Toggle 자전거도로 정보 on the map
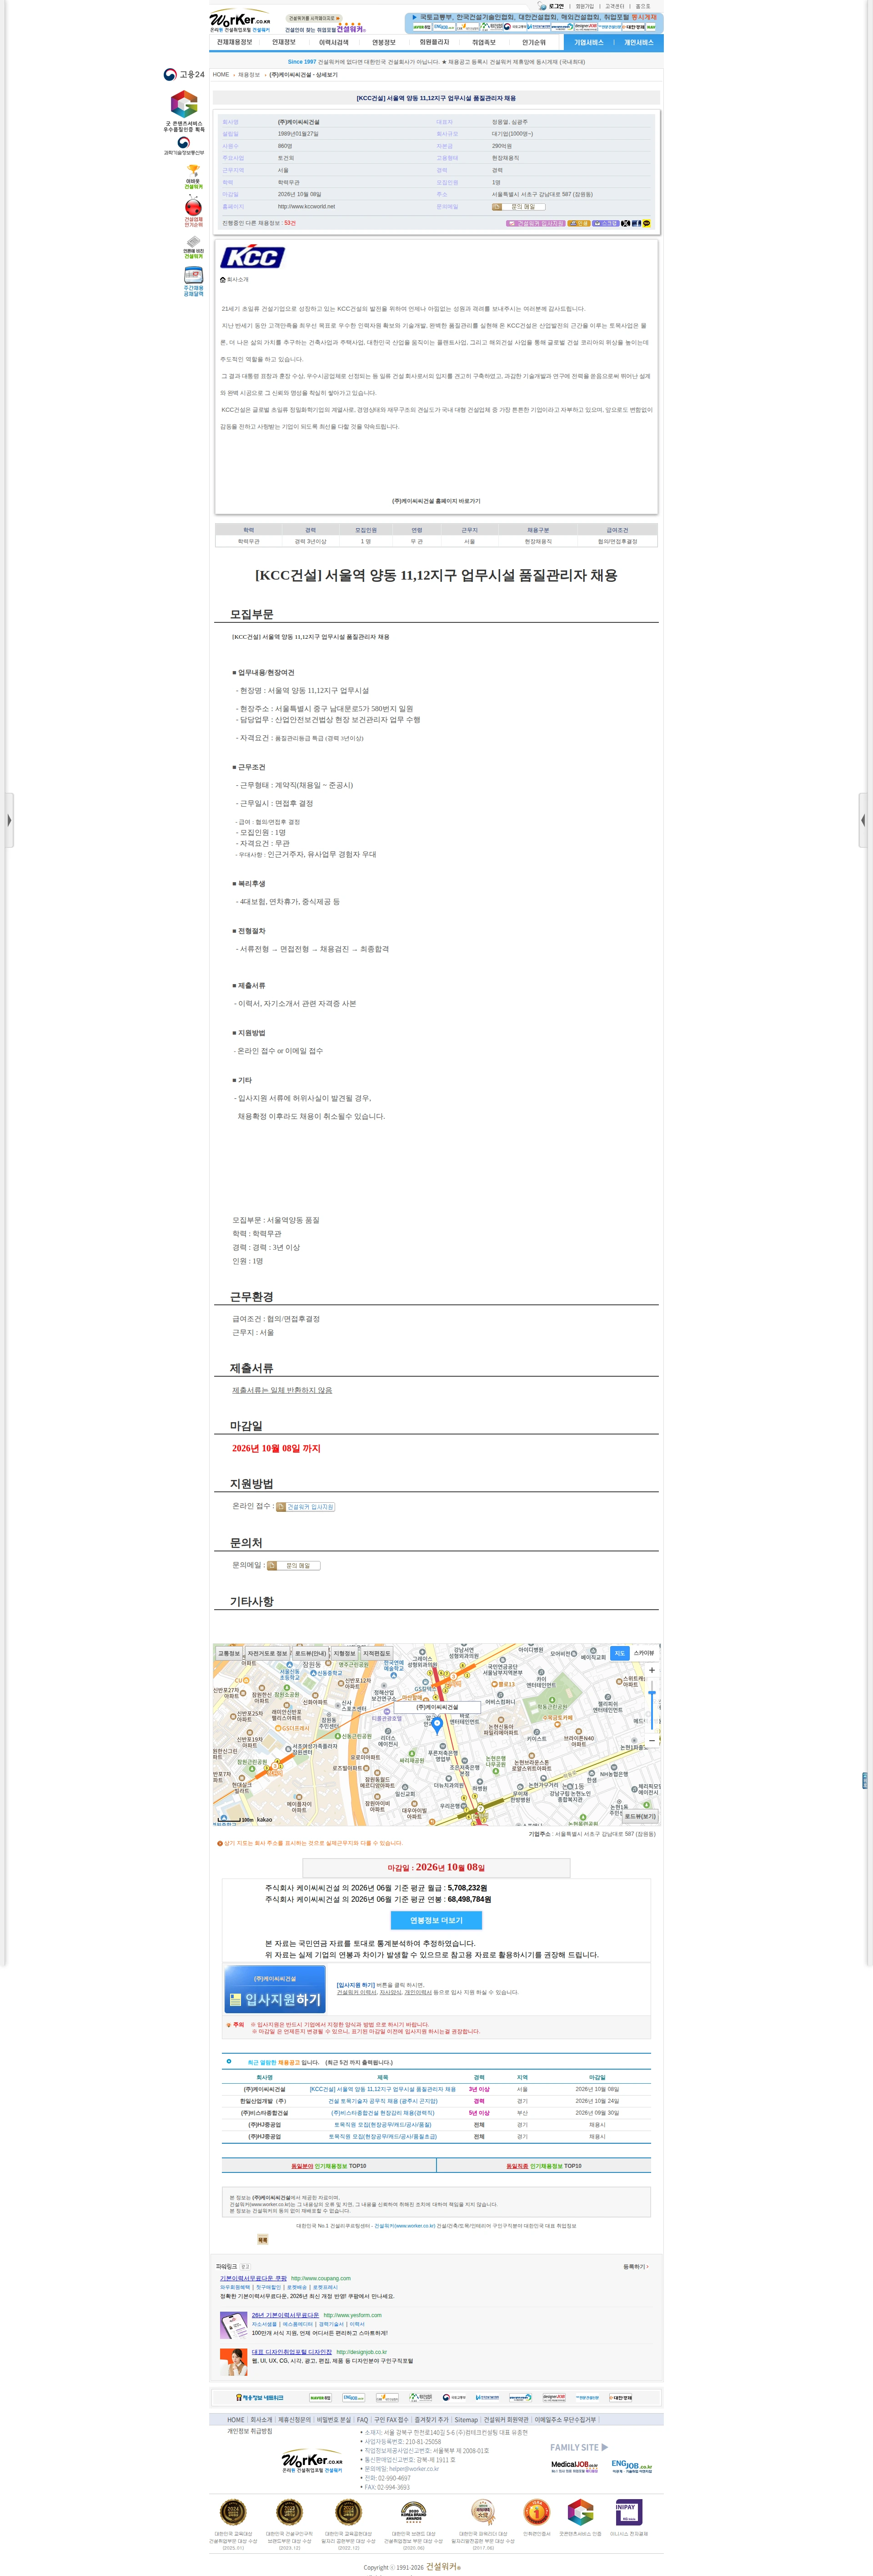 pyautogui.click(x=267, y=1653)
